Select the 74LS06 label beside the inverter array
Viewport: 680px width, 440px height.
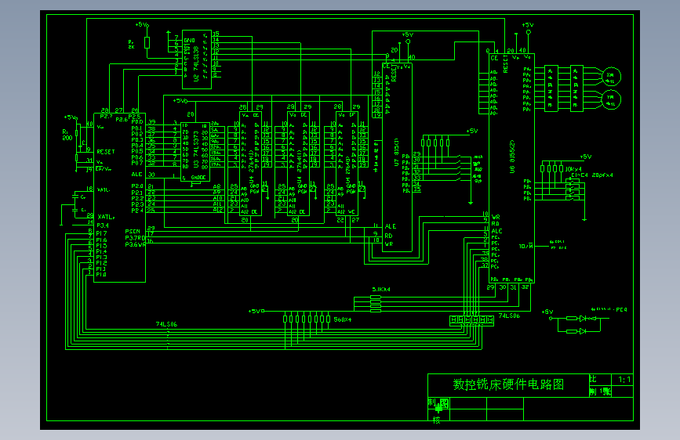click(x=509, y=316)
